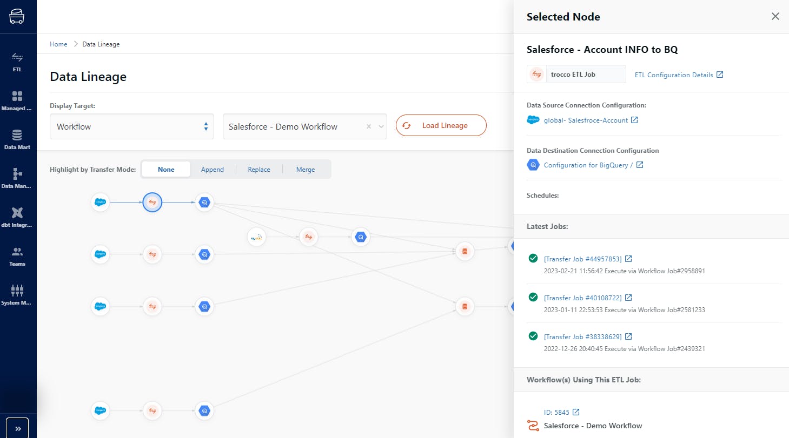Click the external-link icon next to Transfer Job #44957853
Image resolution: width=789 pixels, height=438 pixels.
pyautogui.click(x=628, y=259)
